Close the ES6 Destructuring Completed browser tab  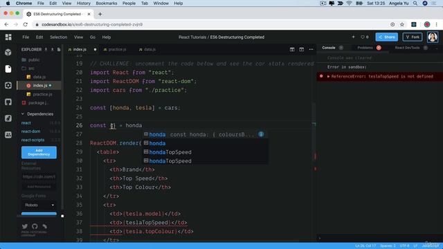[x=89, y=14]
